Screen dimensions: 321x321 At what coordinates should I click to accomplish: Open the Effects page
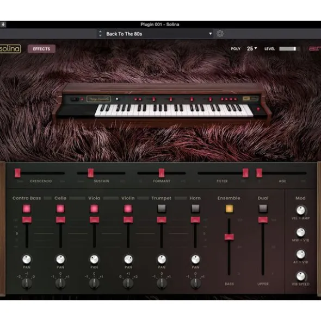coord(41,49)
